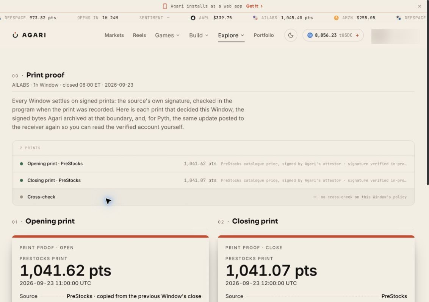Close the web app install banner
The image size is (429, 302).
pos(419,6)
